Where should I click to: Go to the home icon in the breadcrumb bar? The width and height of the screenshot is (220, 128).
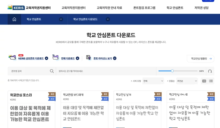coord(14,19)
